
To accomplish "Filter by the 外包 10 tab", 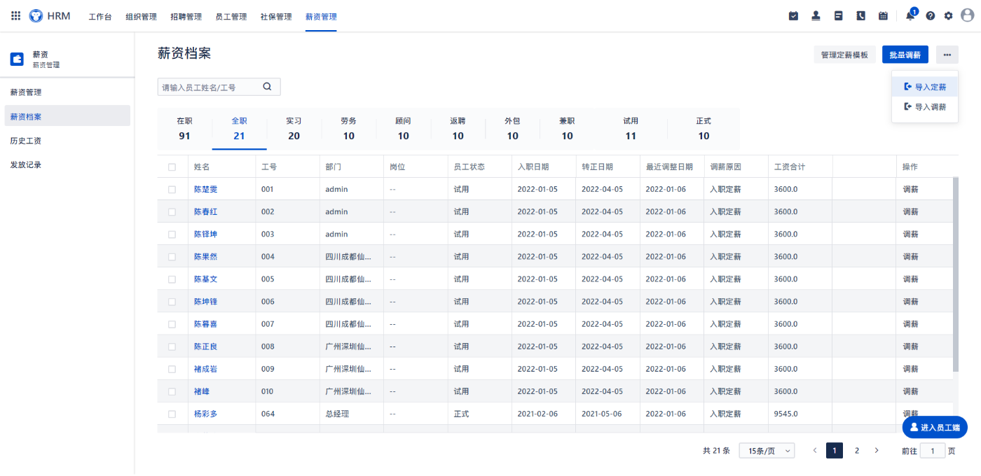I will tap(513, 129).
